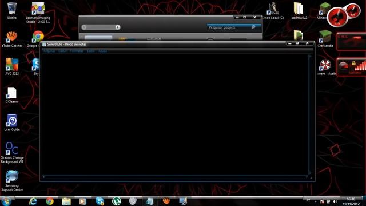Select the Lixeira desktop icon
The image size is (366, 206).
[11, 11]
